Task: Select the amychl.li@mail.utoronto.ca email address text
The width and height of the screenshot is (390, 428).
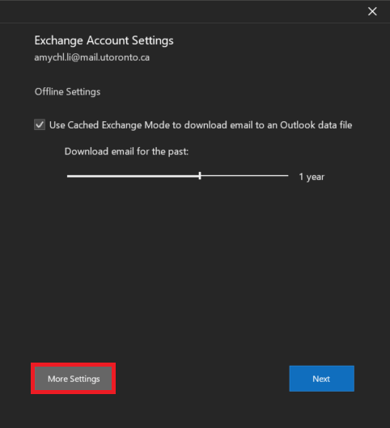Action: coord(92,57)
